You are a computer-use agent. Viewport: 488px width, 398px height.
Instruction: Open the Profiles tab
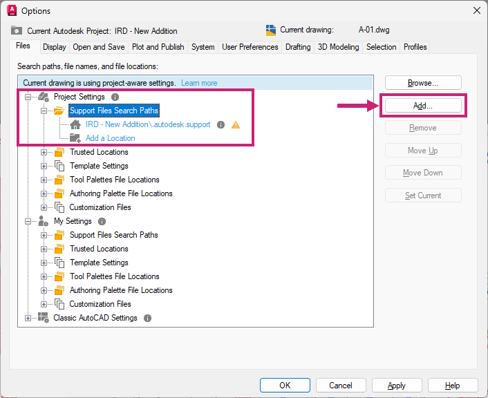point(415,47)
